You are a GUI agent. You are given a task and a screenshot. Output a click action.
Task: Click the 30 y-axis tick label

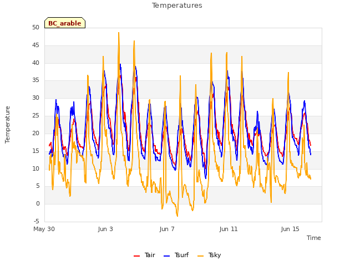coord(35,98)
